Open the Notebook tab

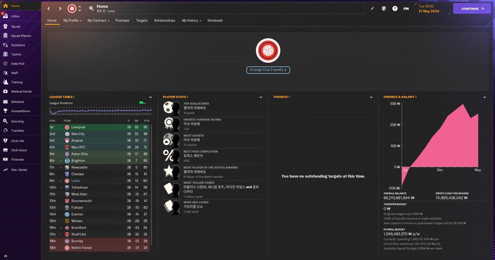215,20
